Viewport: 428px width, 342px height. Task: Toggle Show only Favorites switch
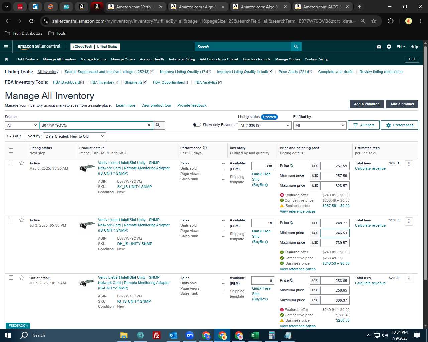coord(197,125)
